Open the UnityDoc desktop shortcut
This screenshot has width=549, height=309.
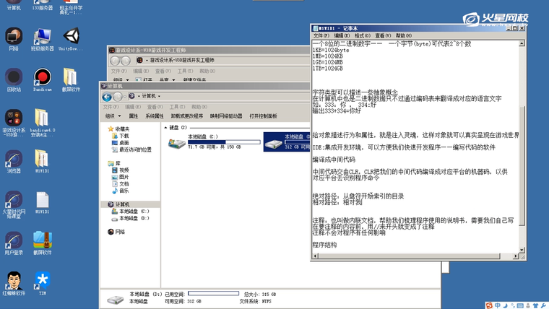point(70,37)
